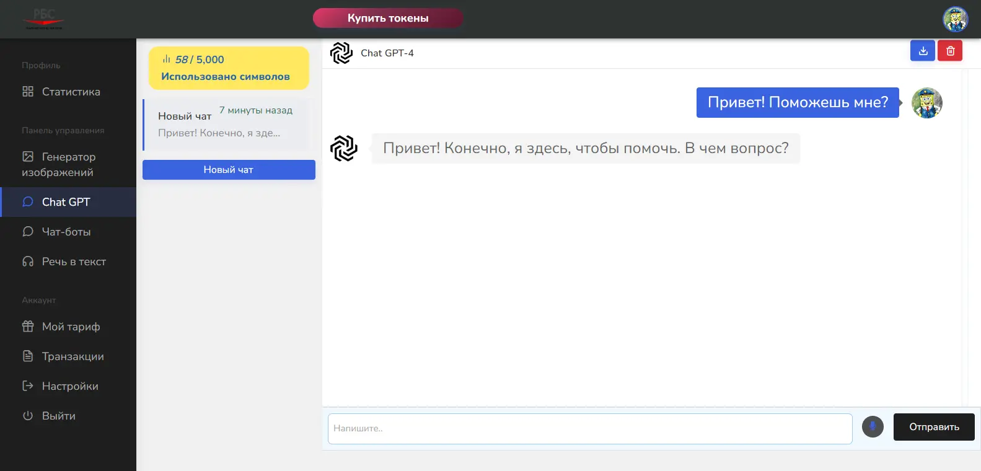Send the message with Отправить
Image resolution: width=981 pixels, height=471 pixels.
(934, 427)
